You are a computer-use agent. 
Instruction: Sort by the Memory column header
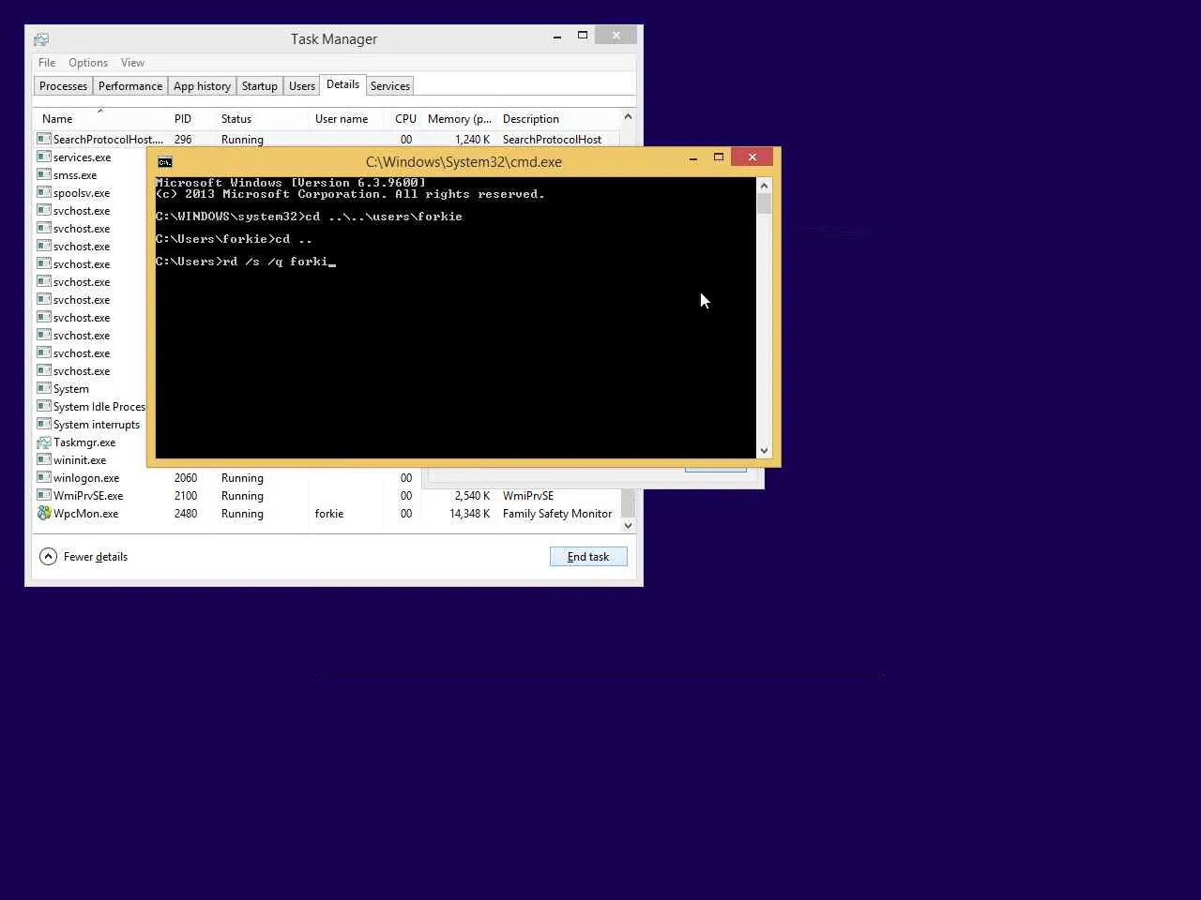point(460,119)
